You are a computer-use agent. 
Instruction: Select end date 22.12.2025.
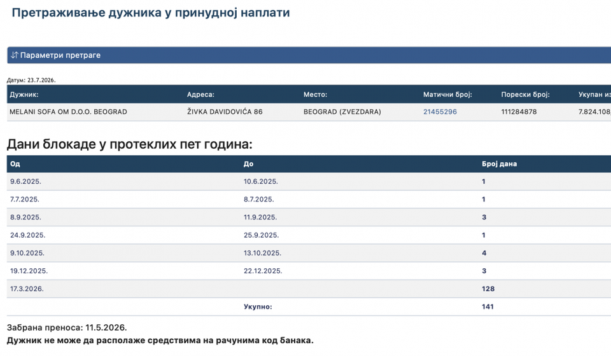[x=263, y=271]
